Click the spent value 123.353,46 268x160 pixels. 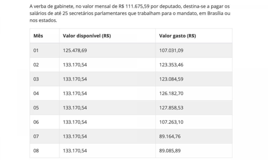[171, 65]
